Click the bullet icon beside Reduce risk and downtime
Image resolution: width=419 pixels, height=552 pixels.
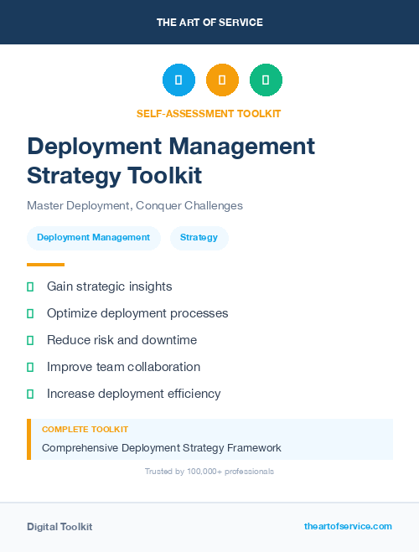pos(30,340)
